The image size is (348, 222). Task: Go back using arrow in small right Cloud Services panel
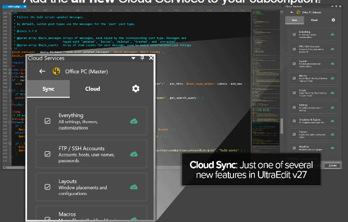tap(292, 12)
